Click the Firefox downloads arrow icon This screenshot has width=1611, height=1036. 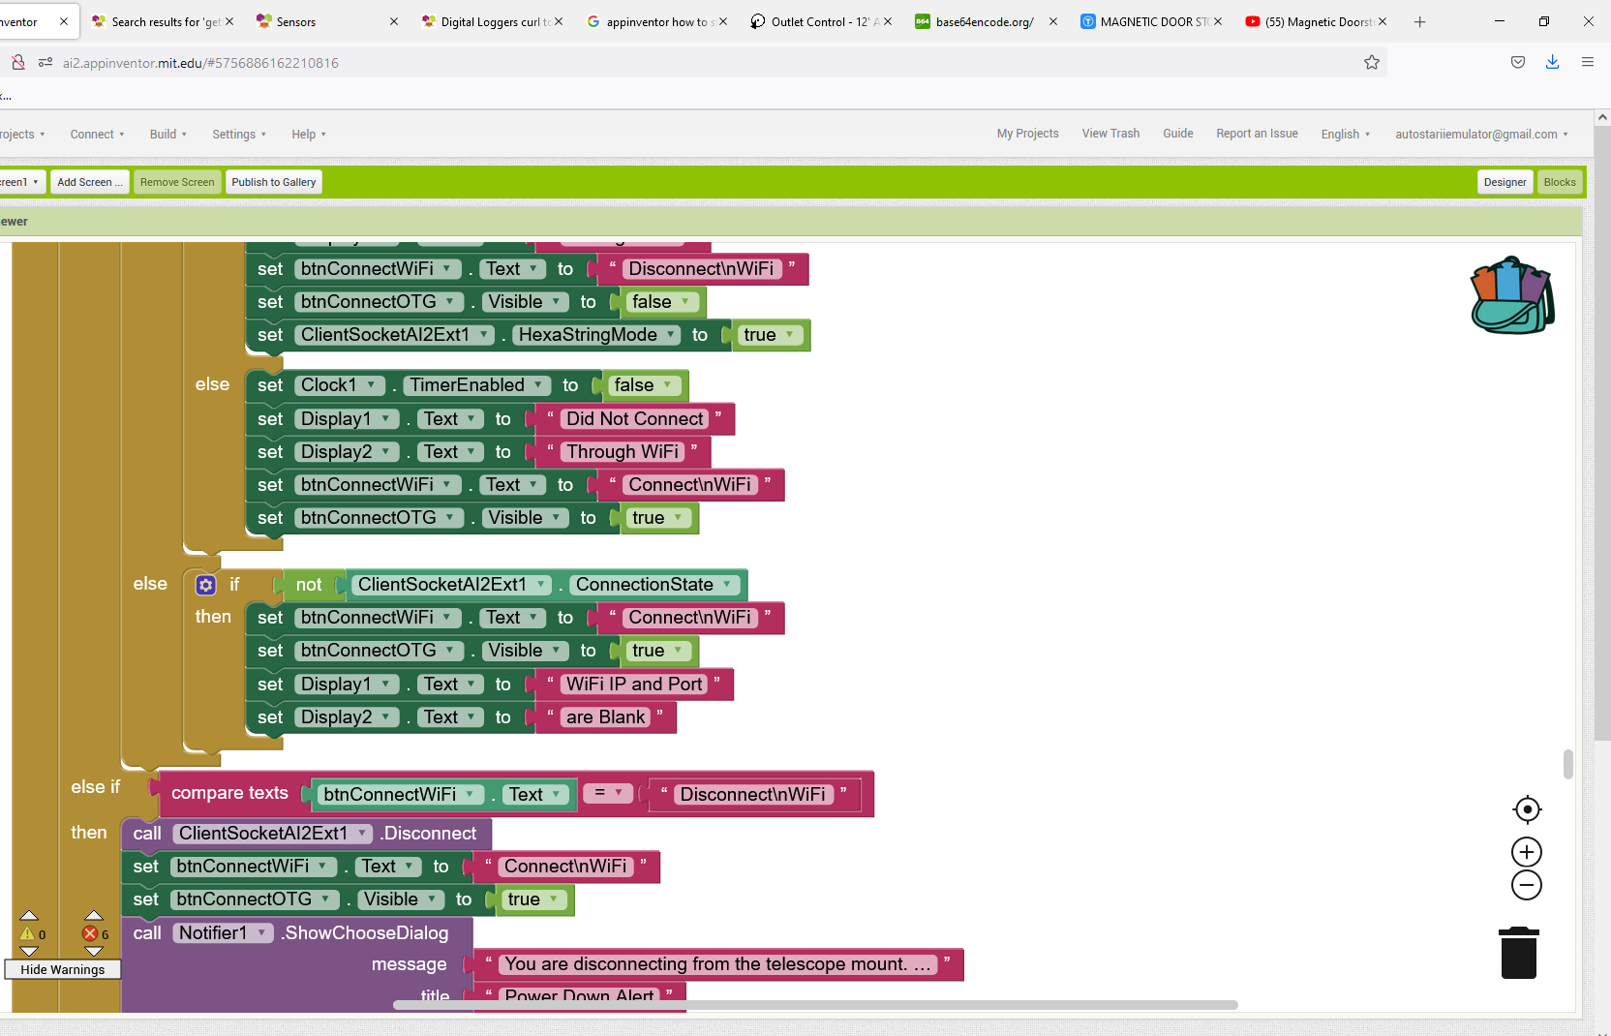tap(1552, 62)
